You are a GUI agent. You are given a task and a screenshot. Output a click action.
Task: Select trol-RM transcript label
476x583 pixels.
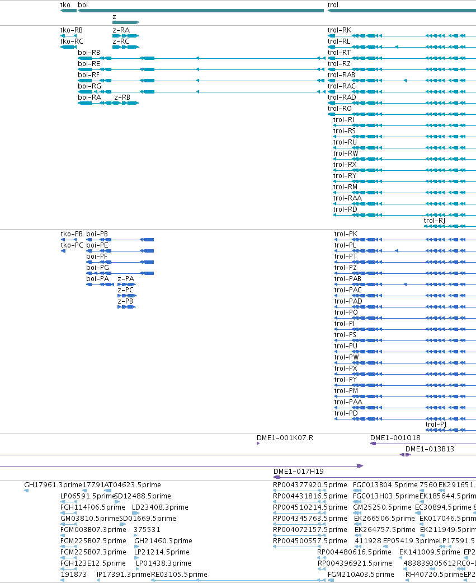[x=345, y=187]
